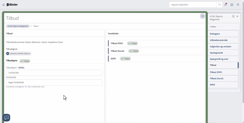244x123 pixels.
Task: Open the iBinder logo
Action: click(x=12, y=5)
